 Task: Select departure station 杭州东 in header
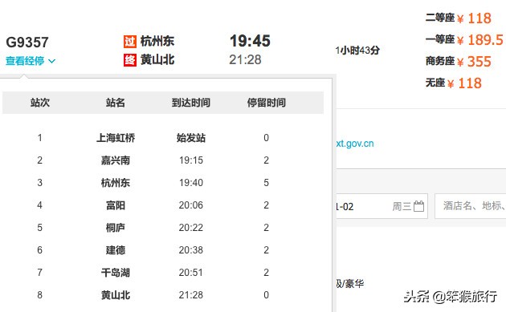(157, 41)
